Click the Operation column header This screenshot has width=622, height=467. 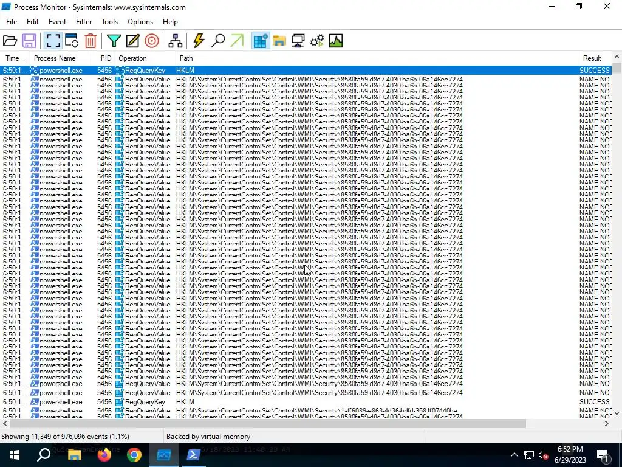pos(145,58)
